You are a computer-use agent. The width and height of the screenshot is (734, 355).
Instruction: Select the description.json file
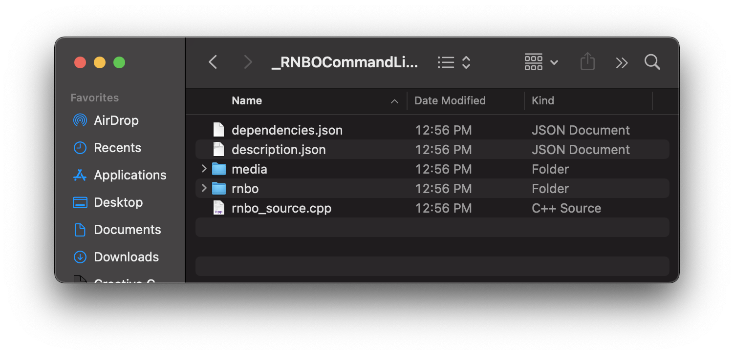278,149
